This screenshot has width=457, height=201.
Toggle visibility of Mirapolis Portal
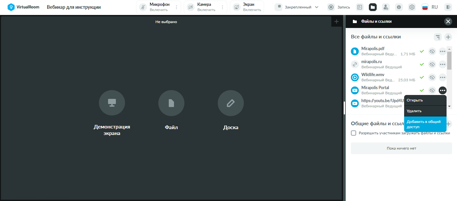point(432,90)
